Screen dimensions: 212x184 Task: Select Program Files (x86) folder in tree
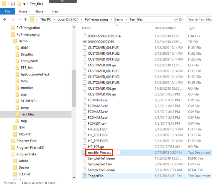point(30,148)
